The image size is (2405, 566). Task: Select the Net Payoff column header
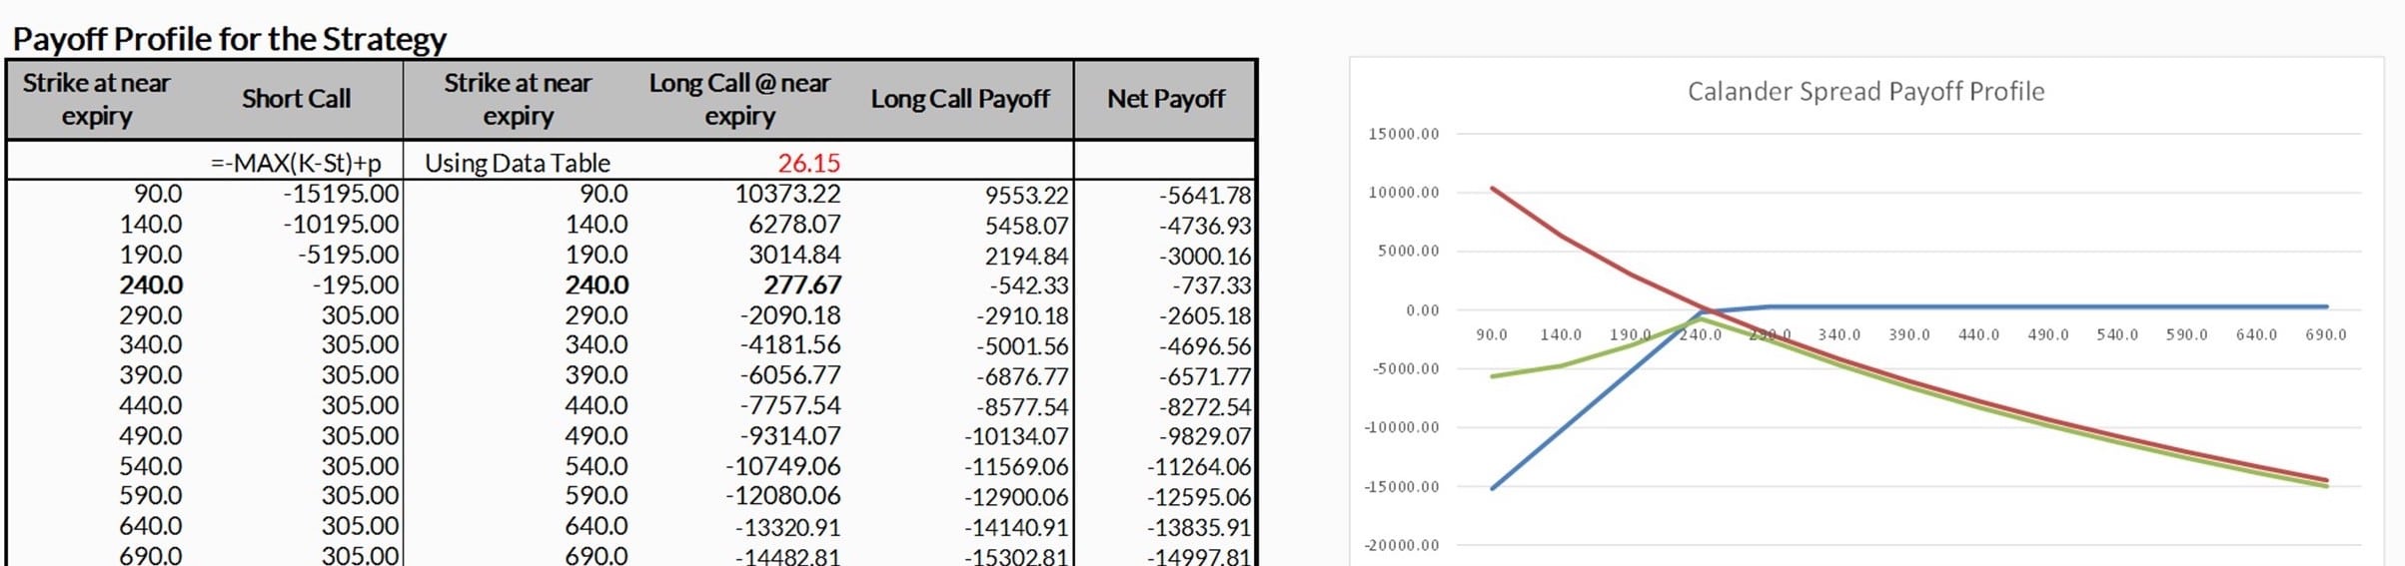click(x=1165, y=99)
